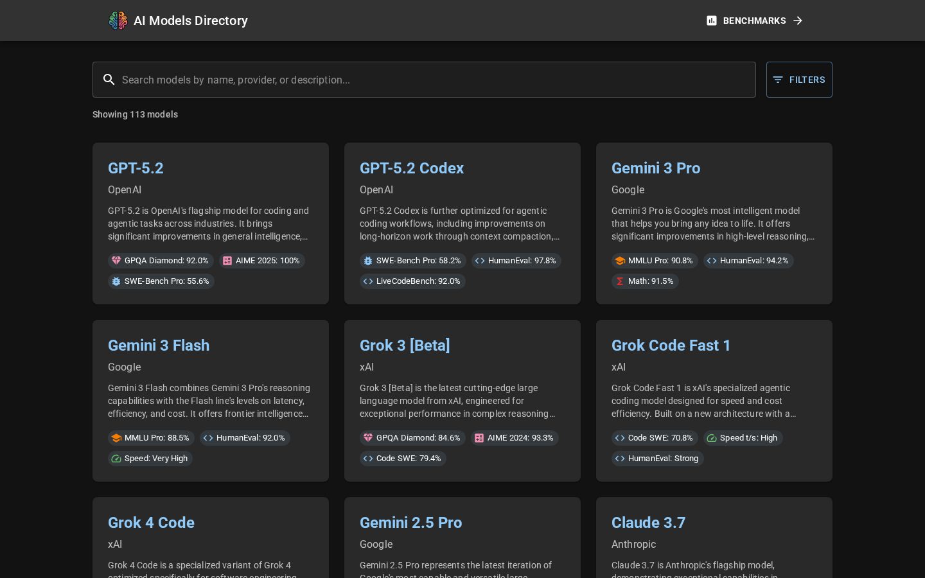Click speedometer icon on Speed t/s High chip
This screenshot has width=925, height=578.
712,438
